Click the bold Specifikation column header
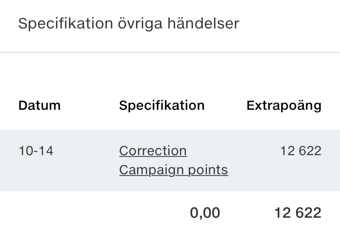This screenshot has width=340, height=238. click(162, 106)
